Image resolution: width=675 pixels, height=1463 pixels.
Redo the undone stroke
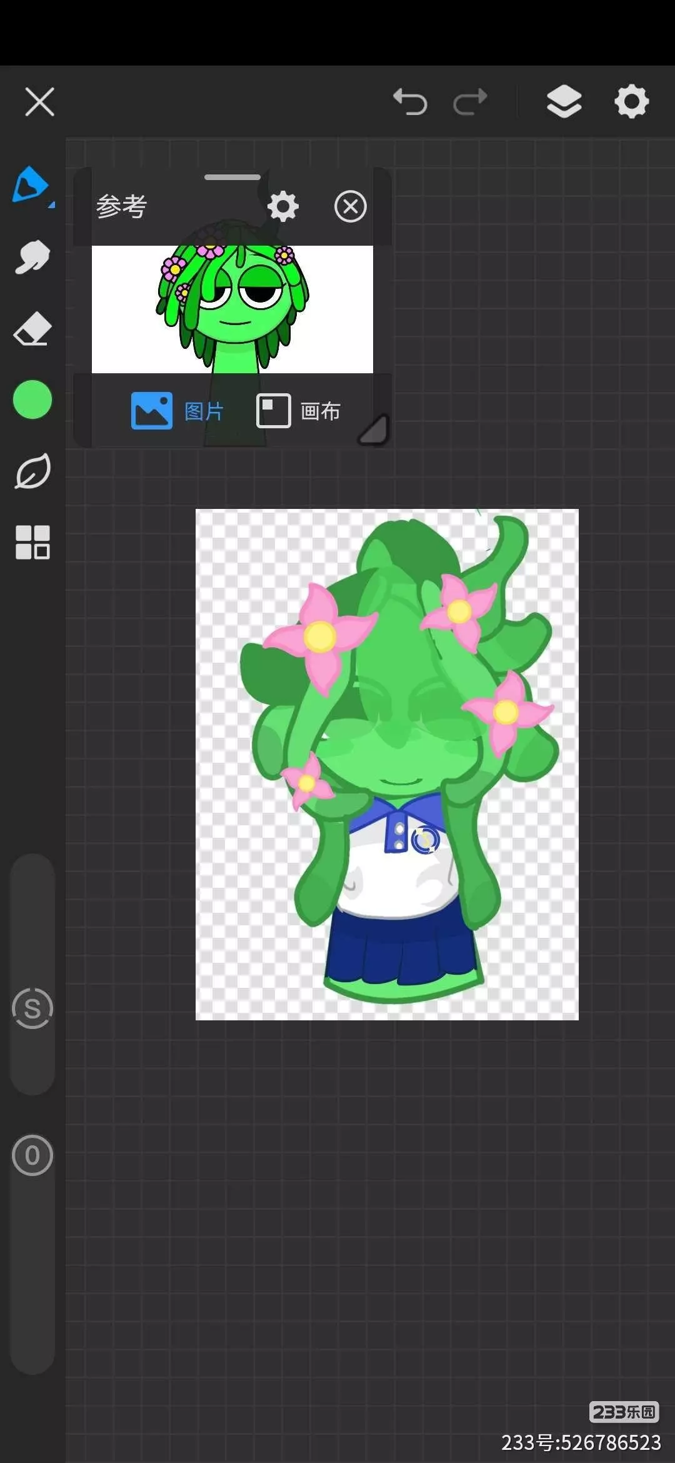tap(470, 102)
